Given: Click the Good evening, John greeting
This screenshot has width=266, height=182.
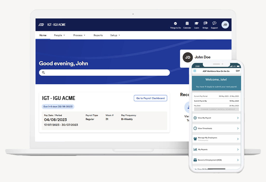Looking at the screenshot, I should (x=64, y=63).
